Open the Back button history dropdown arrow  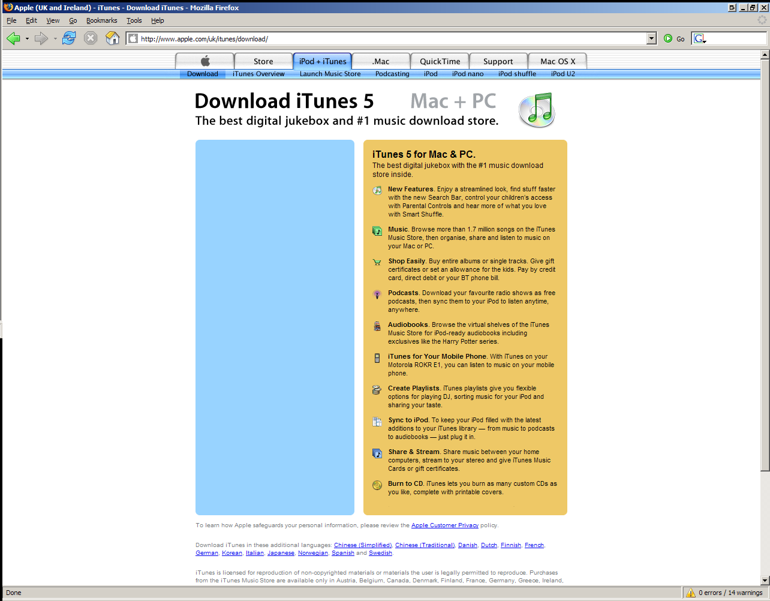click(x=27, y=39)
